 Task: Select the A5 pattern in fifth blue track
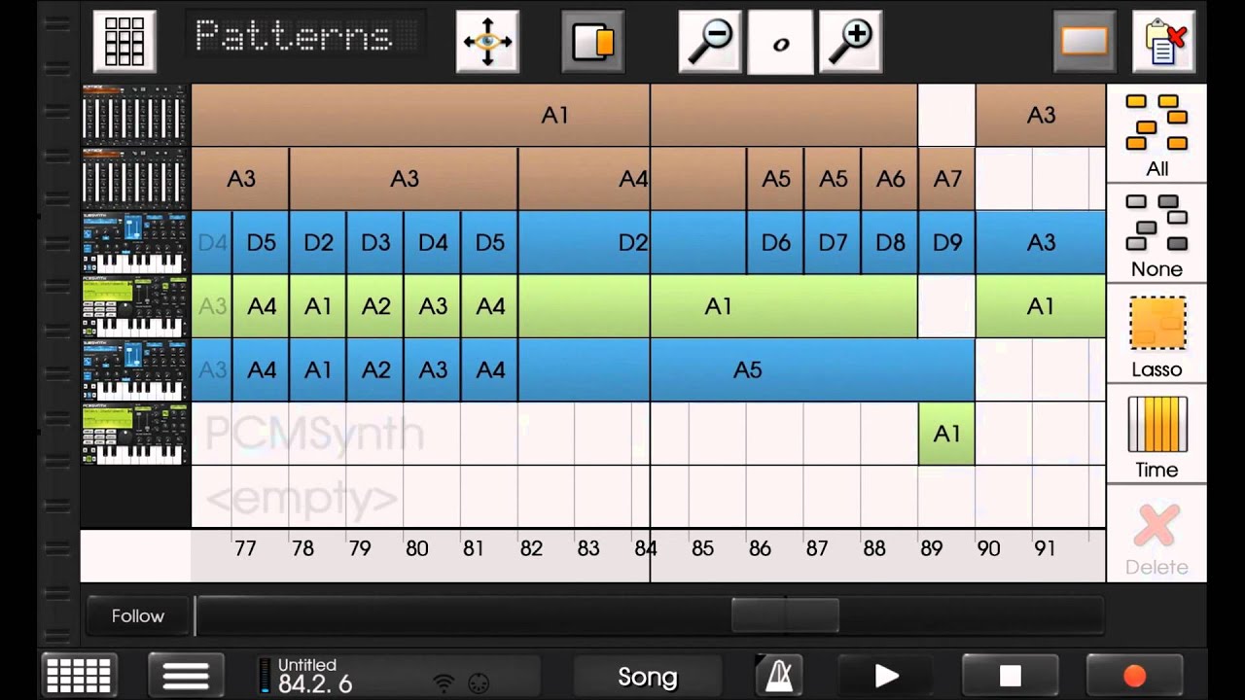click(746, 369)
